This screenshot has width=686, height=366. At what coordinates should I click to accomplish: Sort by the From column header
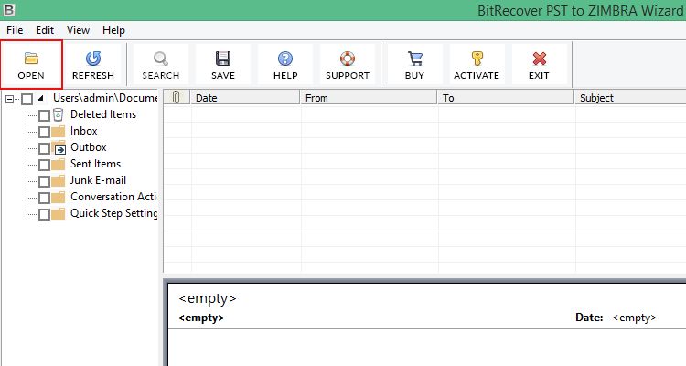click(369, 97)
